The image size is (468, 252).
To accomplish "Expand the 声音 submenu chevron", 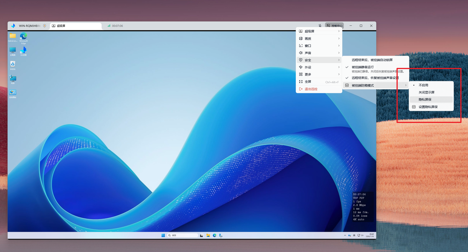I will tap(339, 53).
